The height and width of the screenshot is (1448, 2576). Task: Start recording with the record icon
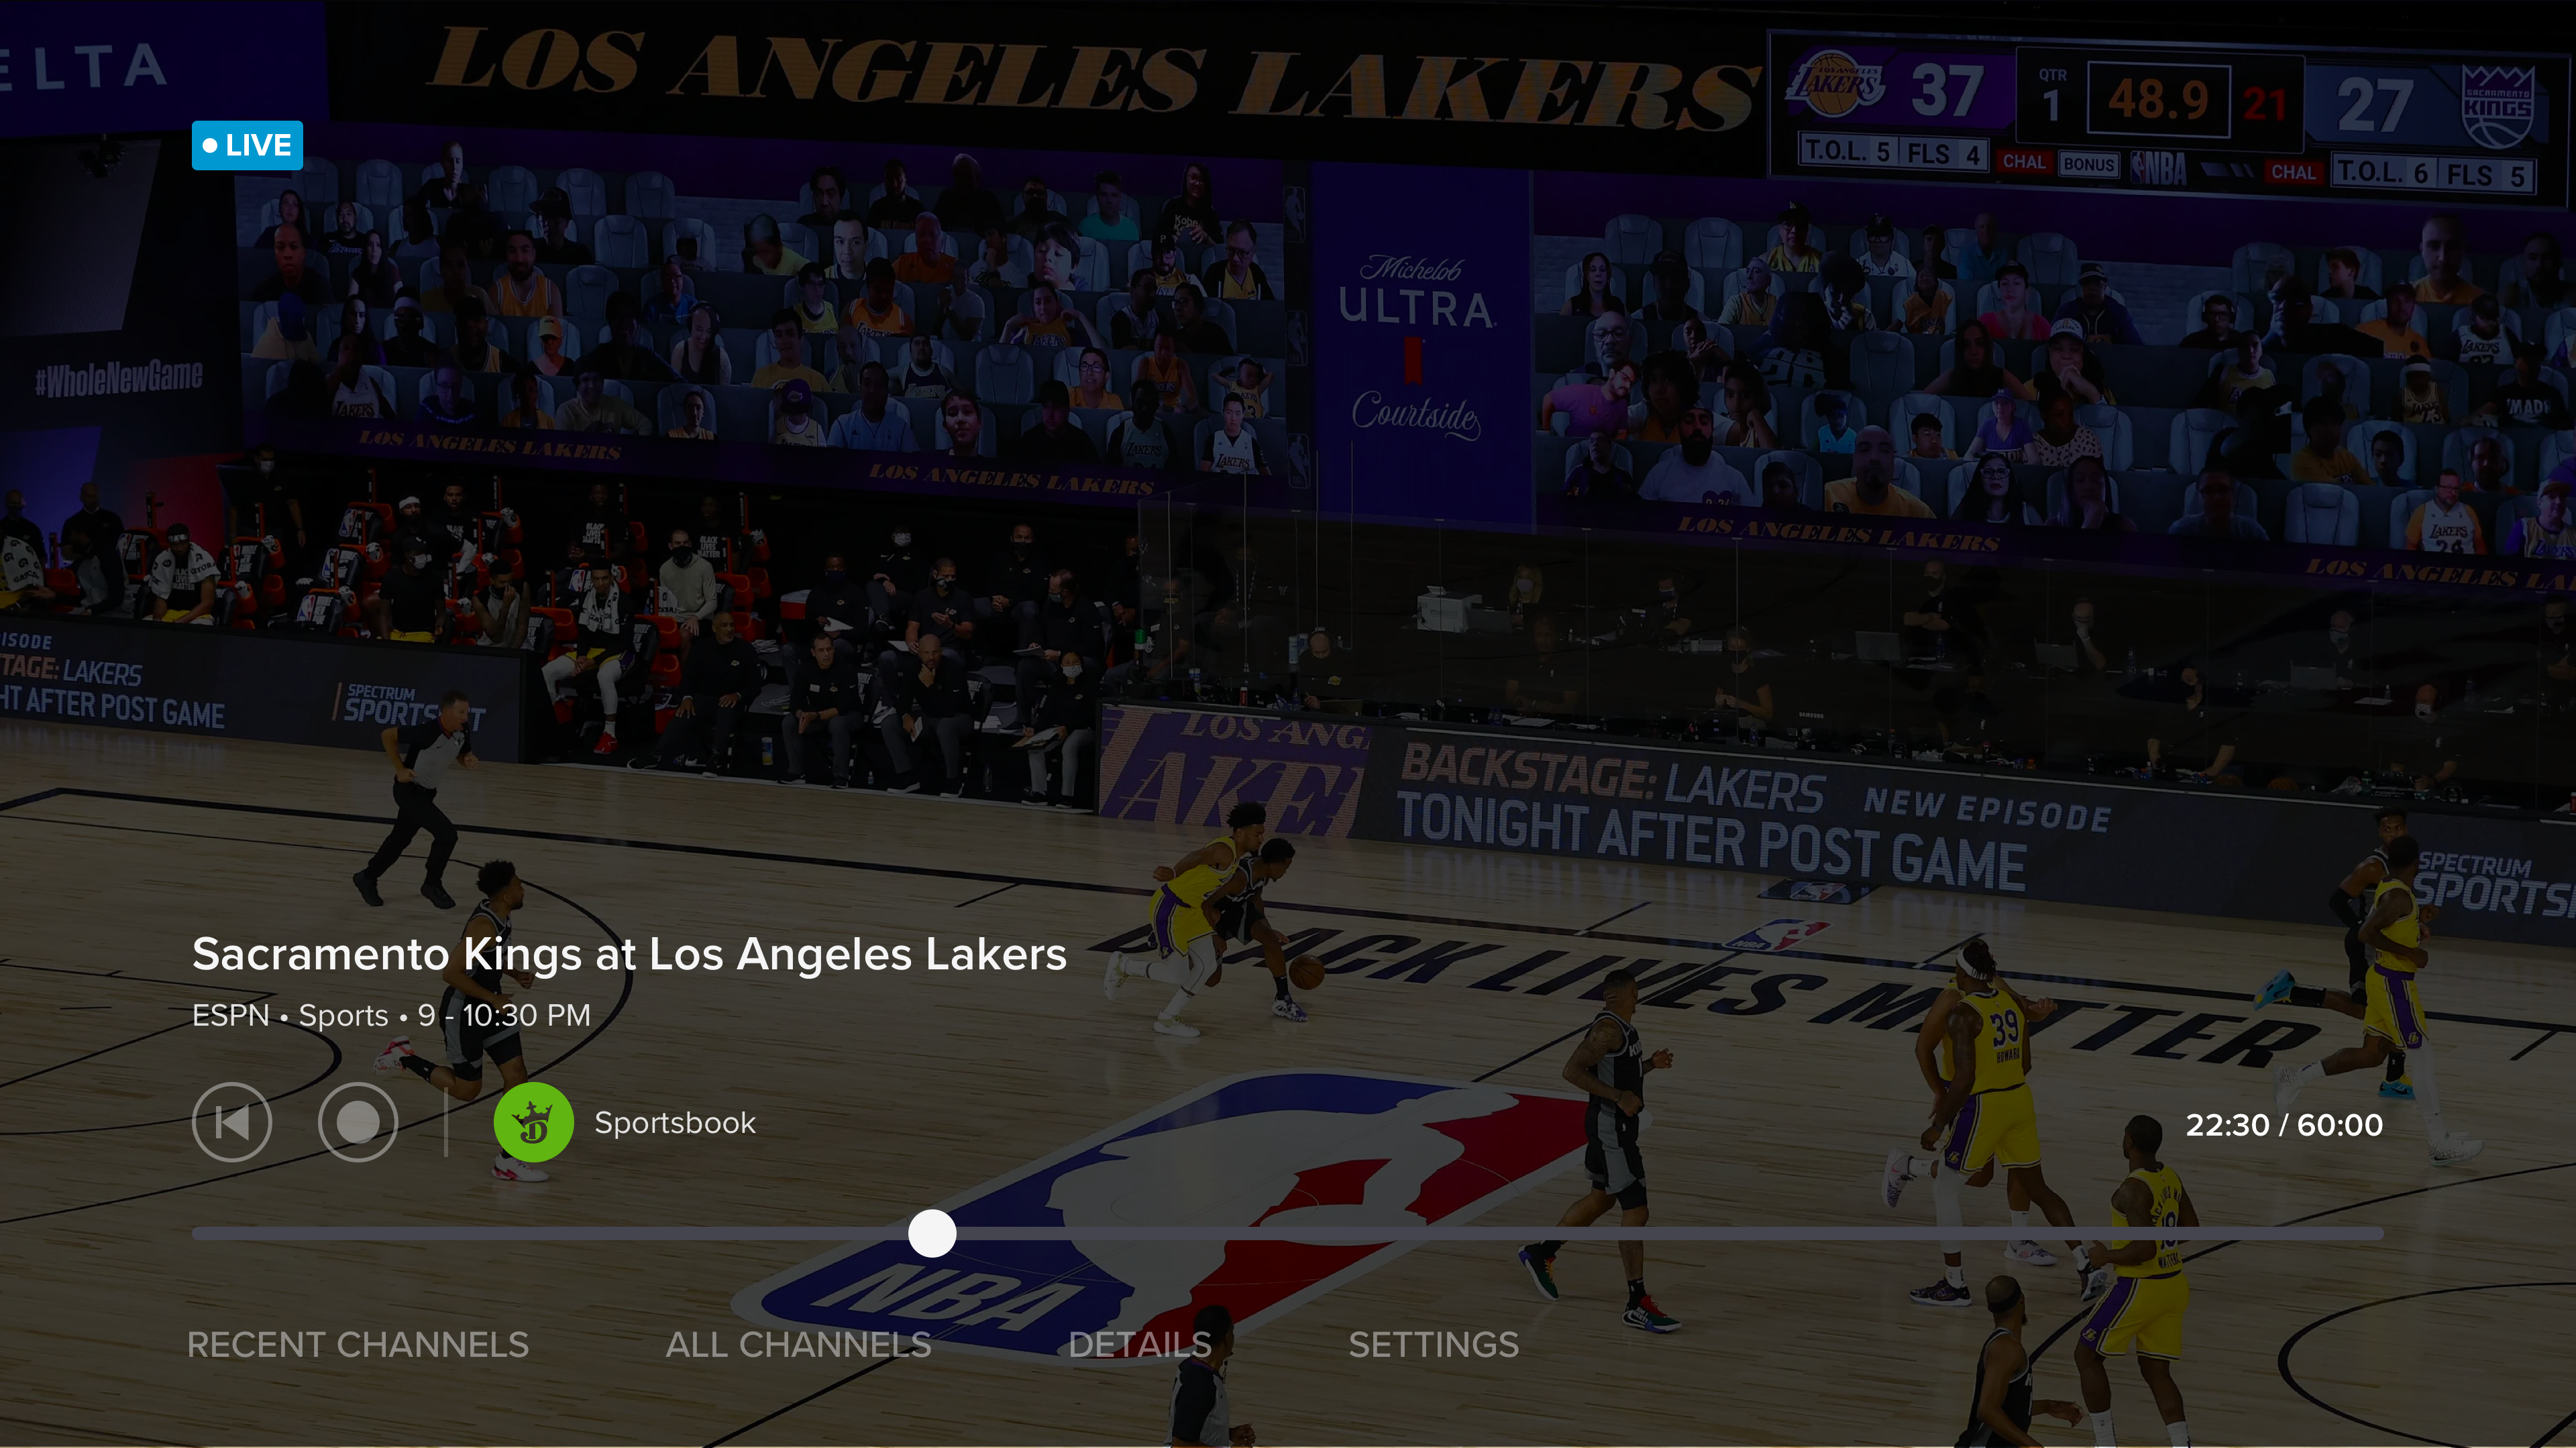coord(358,1122)
